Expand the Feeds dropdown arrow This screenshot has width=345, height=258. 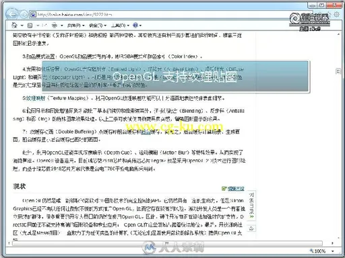pyautogui.click(x=38, y=26)
